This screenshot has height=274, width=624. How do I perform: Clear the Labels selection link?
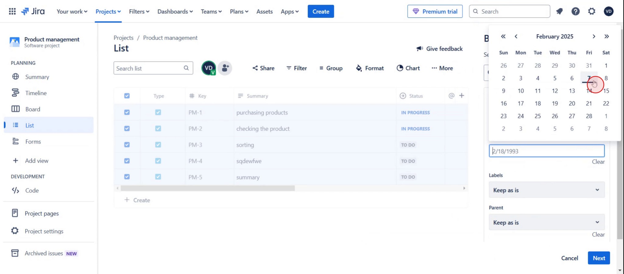(x=598, y=162)
